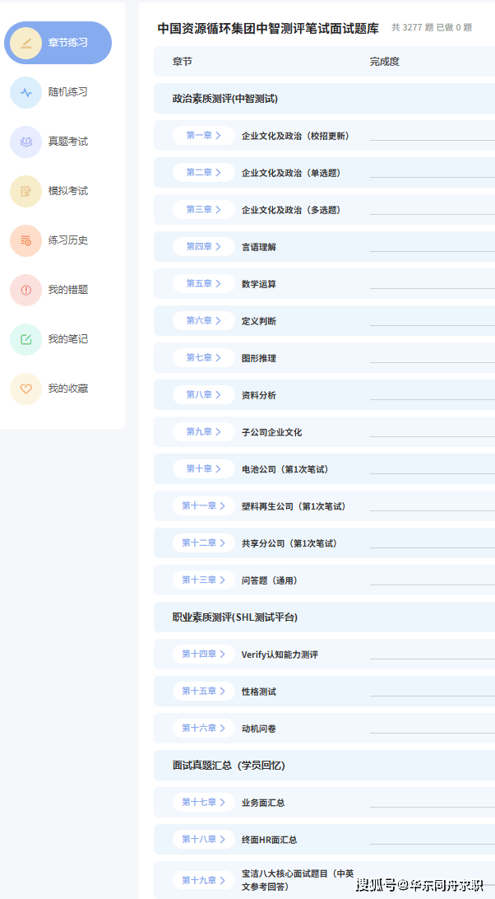This screenshot has height=899, width=495.
Task: Click the document icon for 模拟考试
Action: point(26,191)
